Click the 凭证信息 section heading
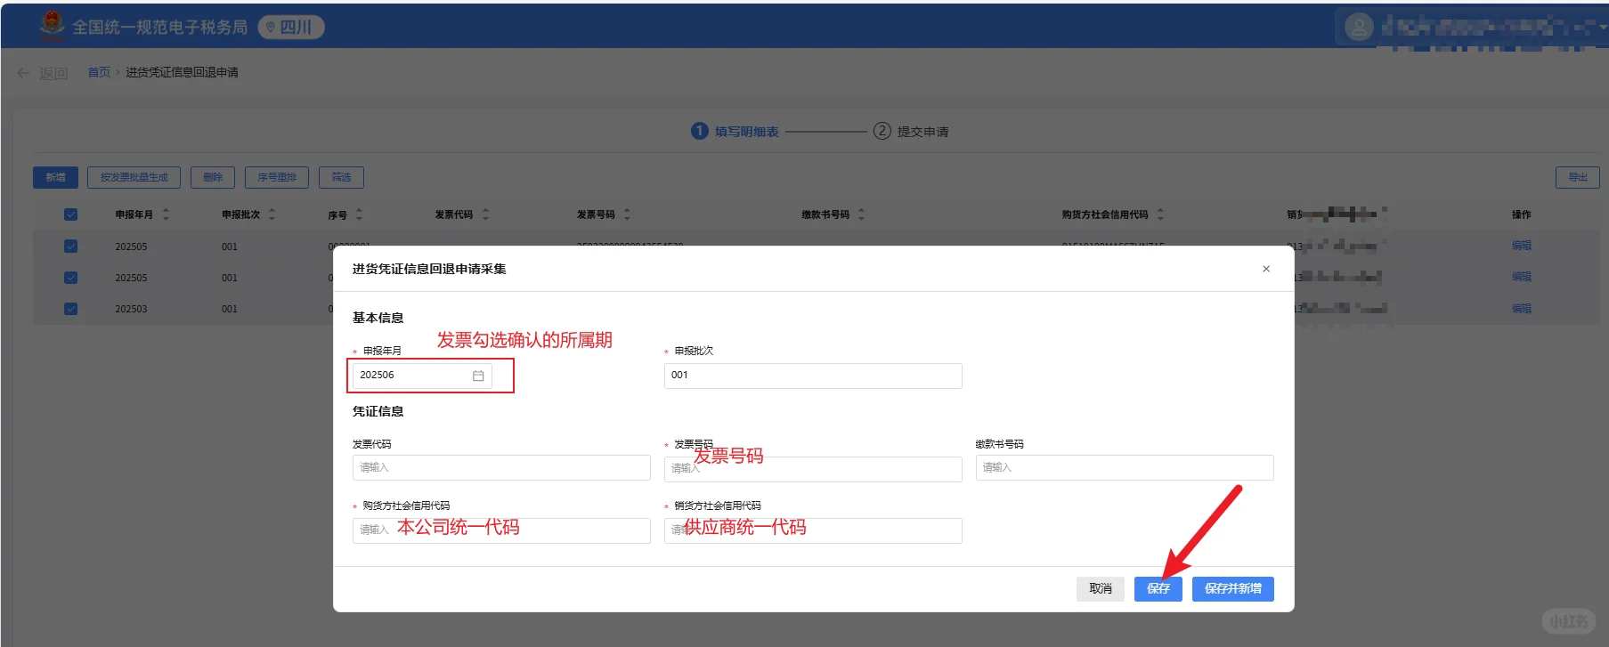This screenshot has height=647, width=1609. point(378,411)
